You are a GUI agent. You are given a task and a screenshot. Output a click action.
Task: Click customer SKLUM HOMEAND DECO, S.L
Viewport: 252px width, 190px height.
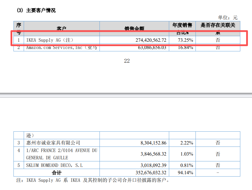pos(54,165)
